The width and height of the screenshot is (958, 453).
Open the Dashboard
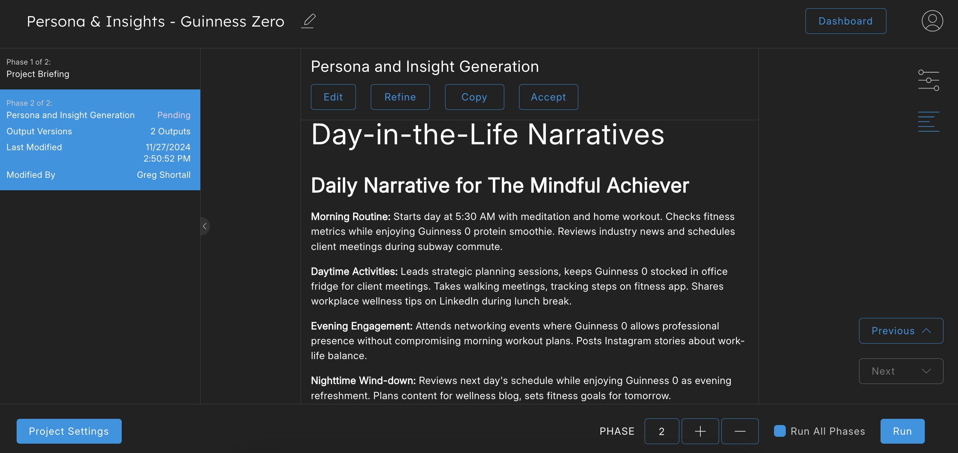tap(845, 21)
